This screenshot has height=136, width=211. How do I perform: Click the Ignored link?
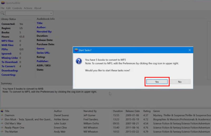pos(7,54)
